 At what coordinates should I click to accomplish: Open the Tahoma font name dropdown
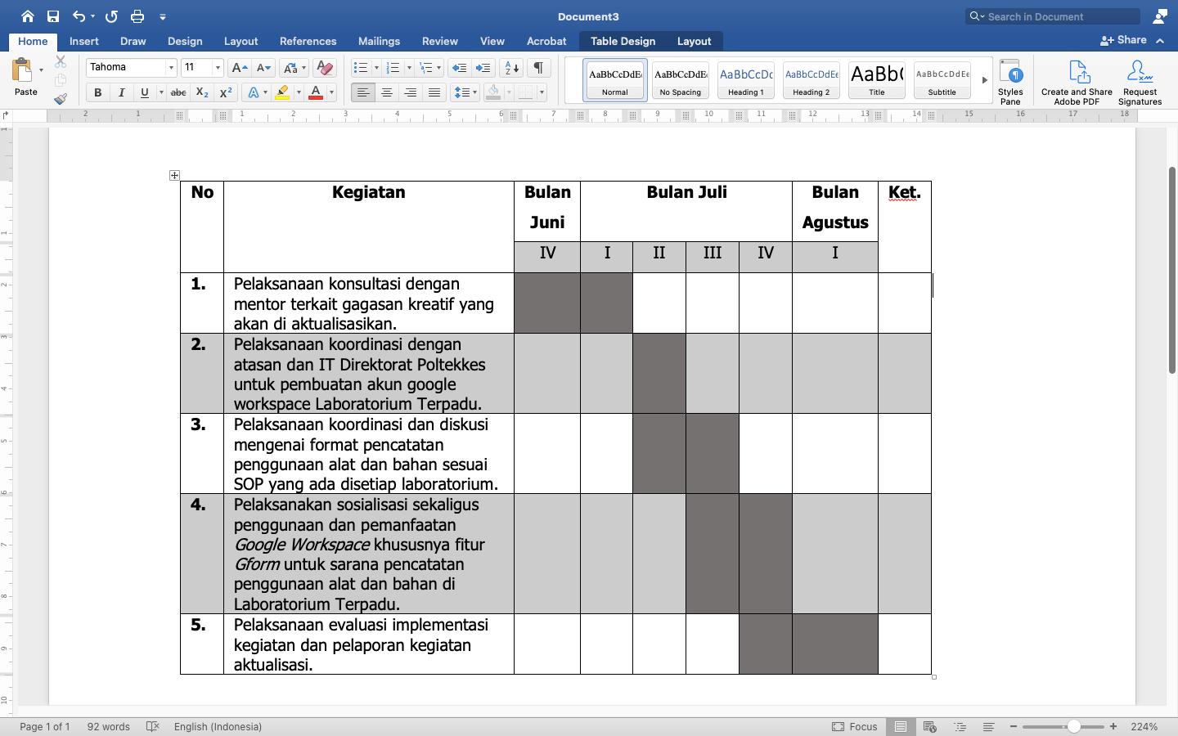point(172,67)
